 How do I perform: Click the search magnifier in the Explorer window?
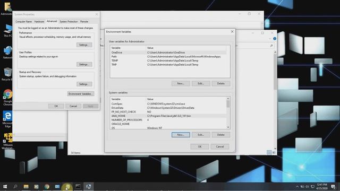(x=271, y=46)
